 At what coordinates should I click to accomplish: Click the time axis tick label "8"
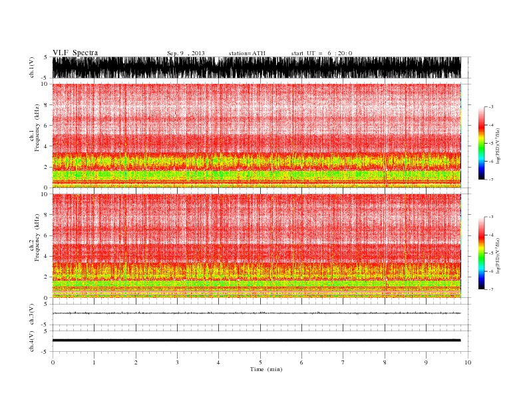coord(385,362)
